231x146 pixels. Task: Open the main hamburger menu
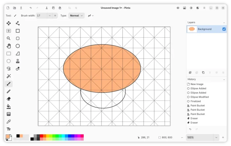pos(204,8)
